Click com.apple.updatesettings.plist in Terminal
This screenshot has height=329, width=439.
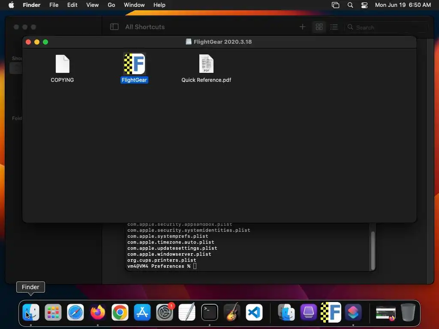tap(172, 248)
